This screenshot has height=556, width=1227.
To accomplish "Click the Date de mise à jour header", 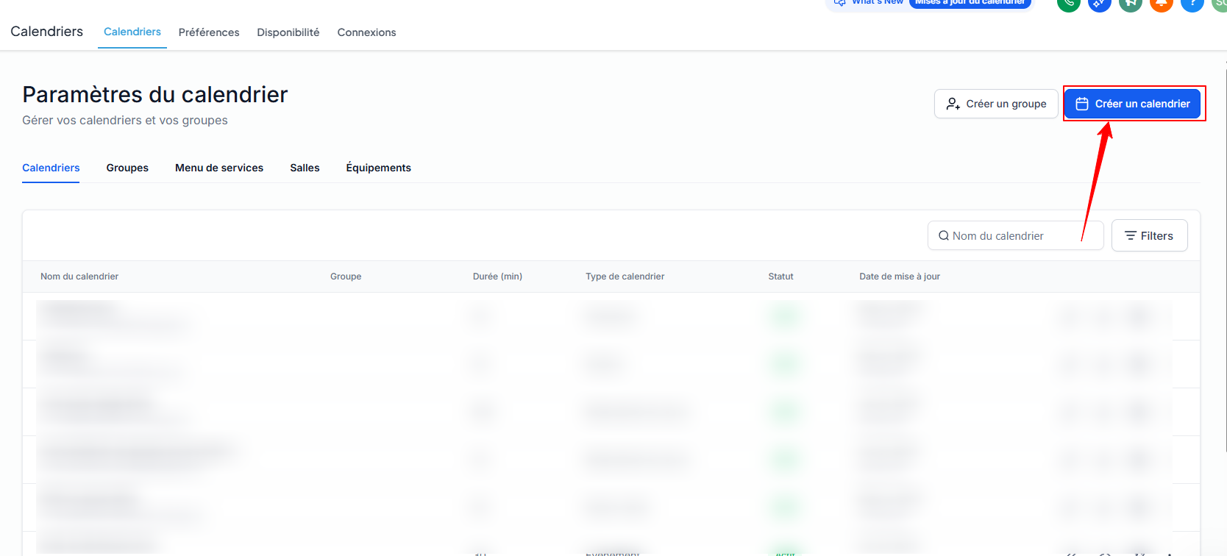I will point(900,277).
